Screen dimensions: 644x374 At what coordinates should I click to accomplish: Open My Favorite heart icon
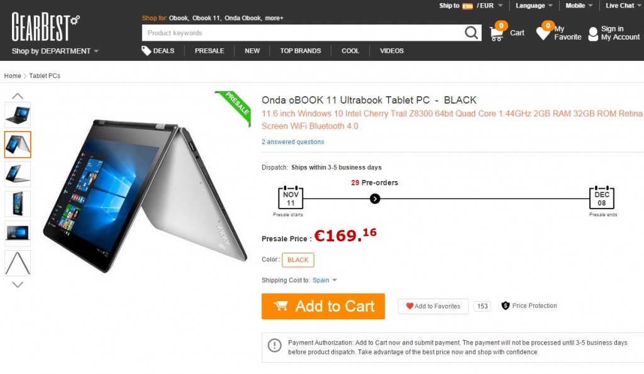point(543,33)
